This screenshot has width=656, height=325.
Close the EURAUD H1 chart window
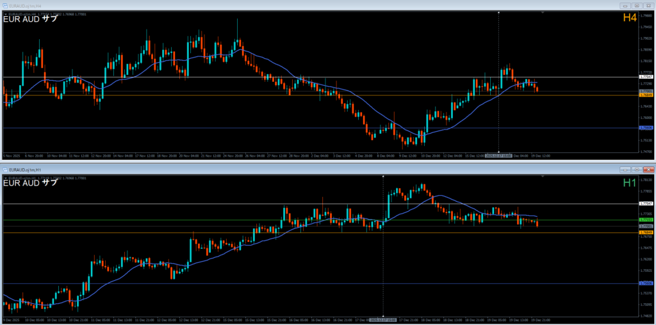coord(648,169)
